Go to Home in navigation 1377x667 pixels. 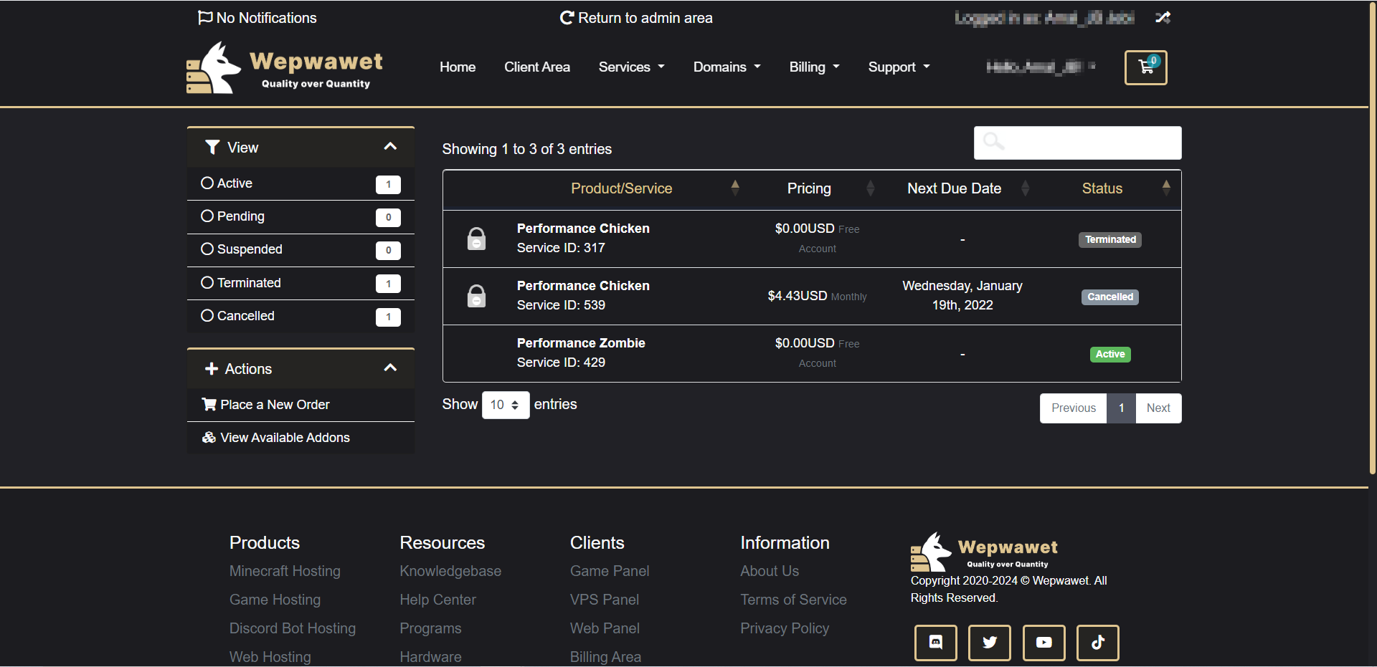458,67
